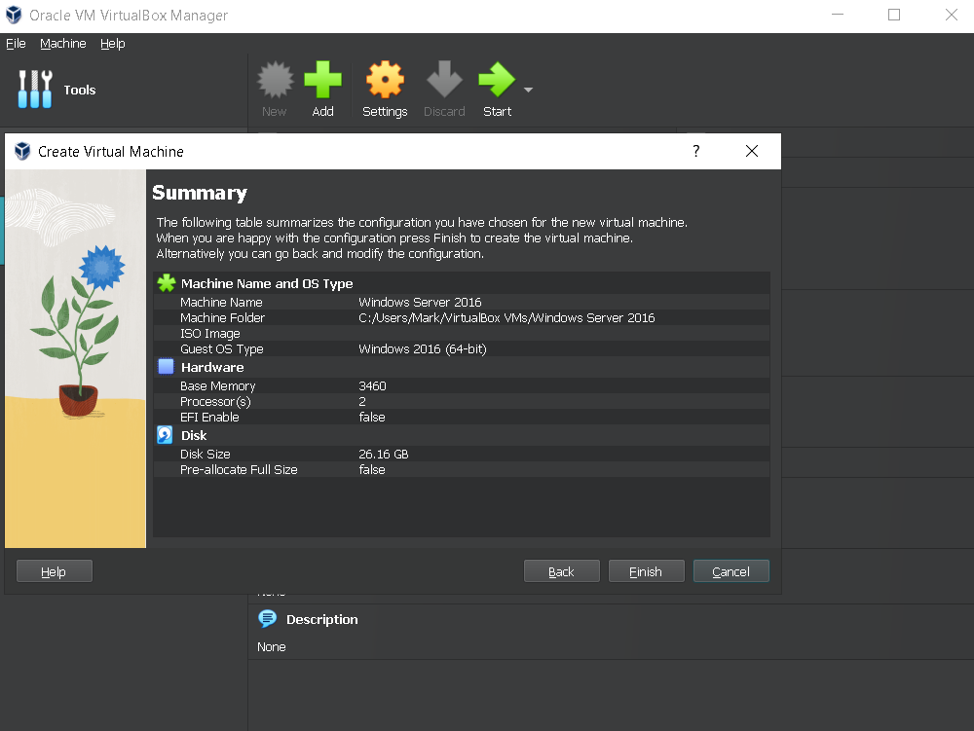Maximize the VirtualBox Manager window
This screenshot has width=974, height=731.
pos(894,15)
